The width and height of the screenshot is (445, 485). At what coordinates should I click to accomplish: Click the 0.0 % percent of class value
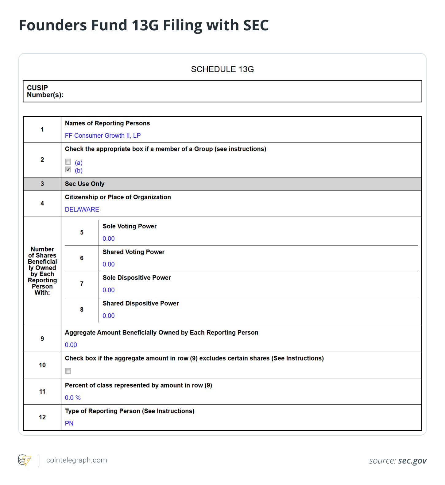[73, 398]
